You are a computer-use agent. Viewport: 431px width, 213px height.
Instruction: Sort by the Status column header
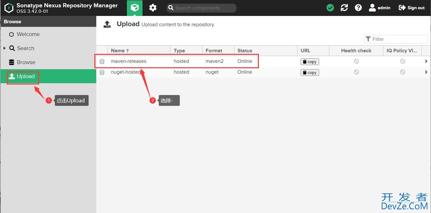(x=266, y=50)
